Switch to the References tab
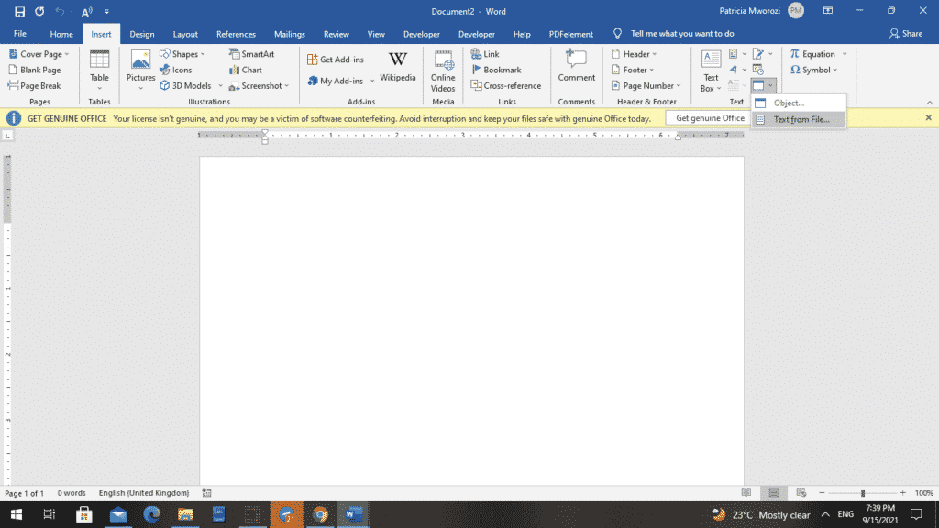This screenshot has width=939, height=528. pyautogui.click(x=236, y=34)
